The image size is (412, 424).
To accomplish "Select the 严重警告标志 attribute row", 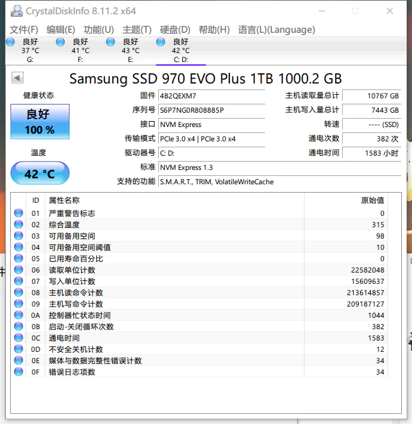I will tap(200, 213).
